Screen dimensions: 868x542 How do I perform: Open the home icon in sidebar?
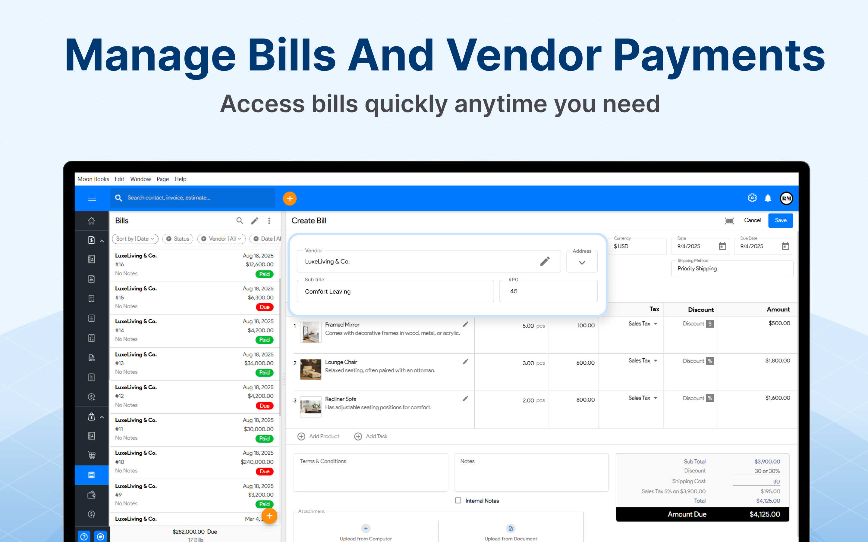(x=91, y=221)
